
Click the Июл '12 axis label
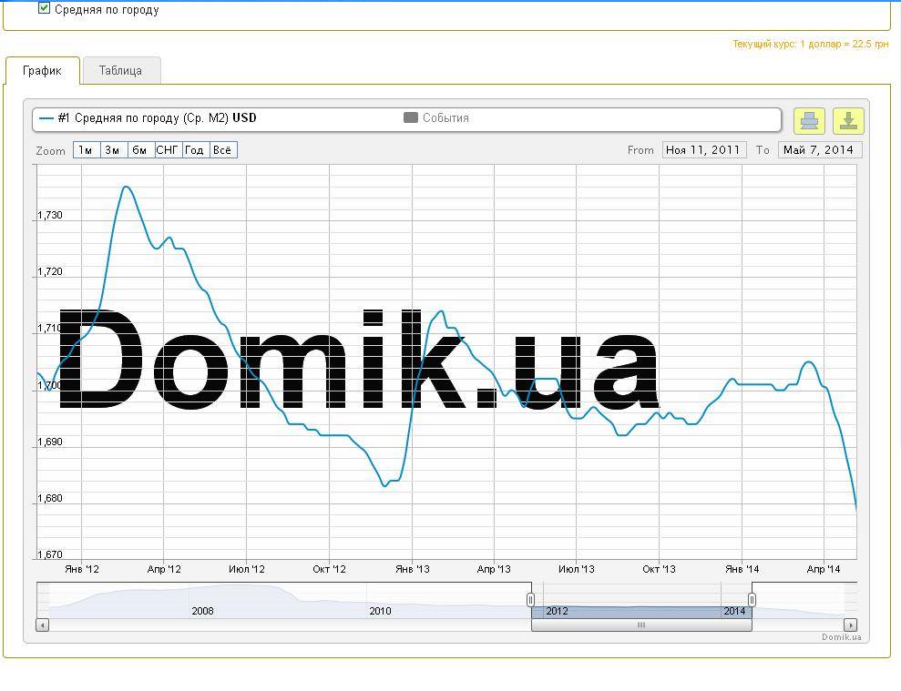[x=247, y=569]
